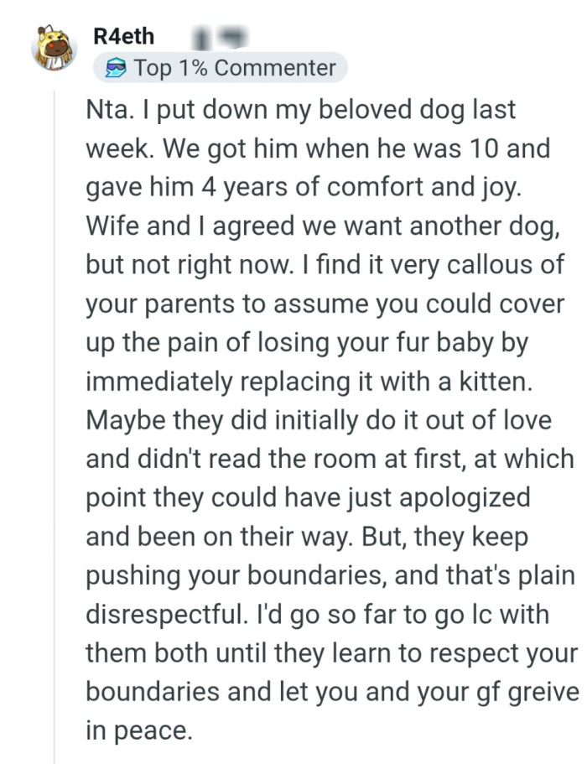Open the R4eth username profile link
The image size is (587, 764).
124,37
